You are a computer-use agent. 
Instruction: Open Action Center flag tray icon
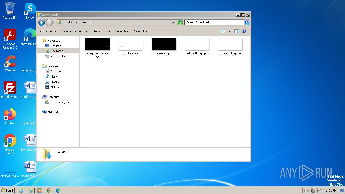tap(320, 190)
